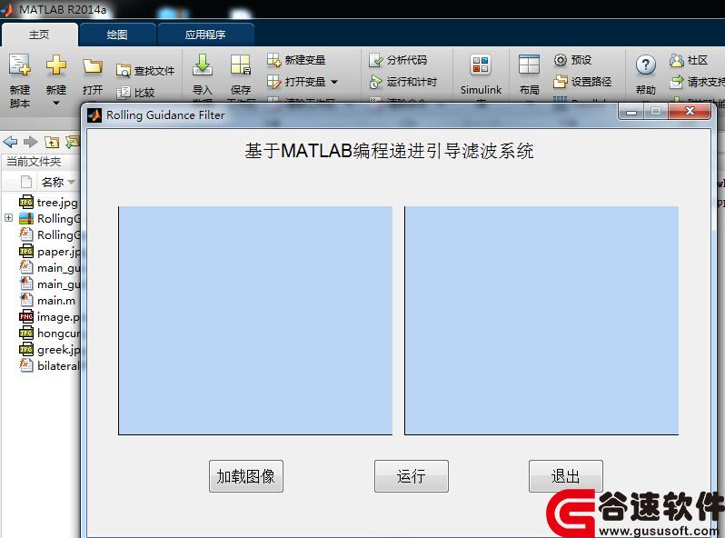725x538 pixels.
Task: Select the RollingG function file
Action: 49,235
